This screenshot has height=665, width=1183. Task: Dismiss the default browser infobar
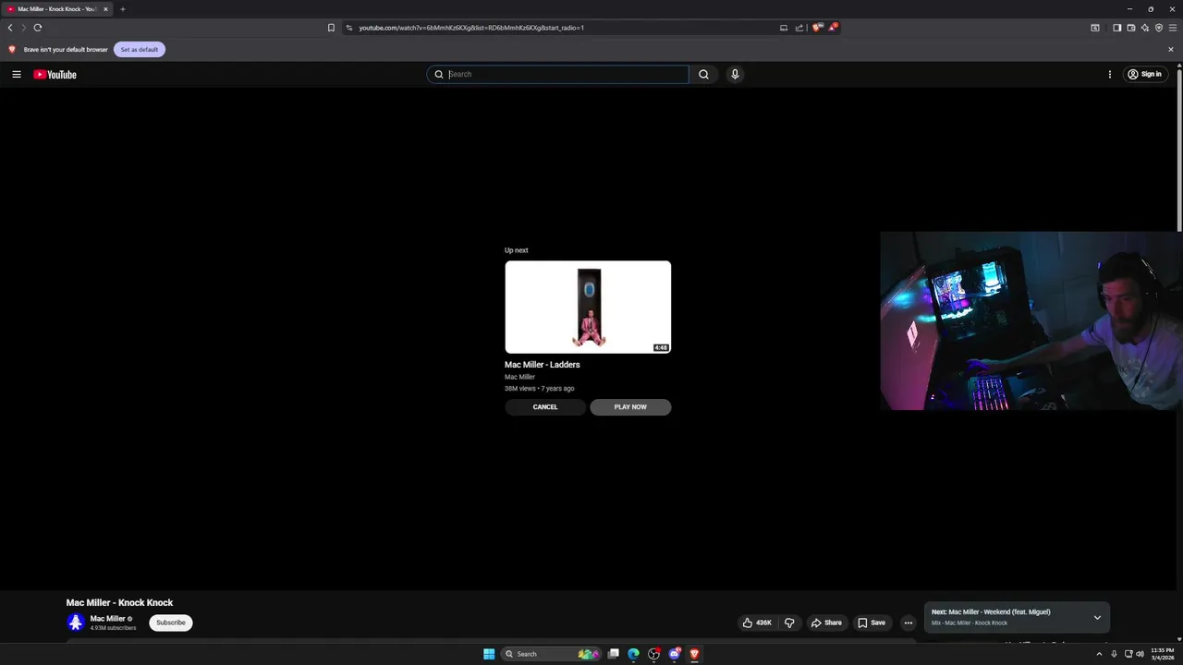tap(1170, 49)
